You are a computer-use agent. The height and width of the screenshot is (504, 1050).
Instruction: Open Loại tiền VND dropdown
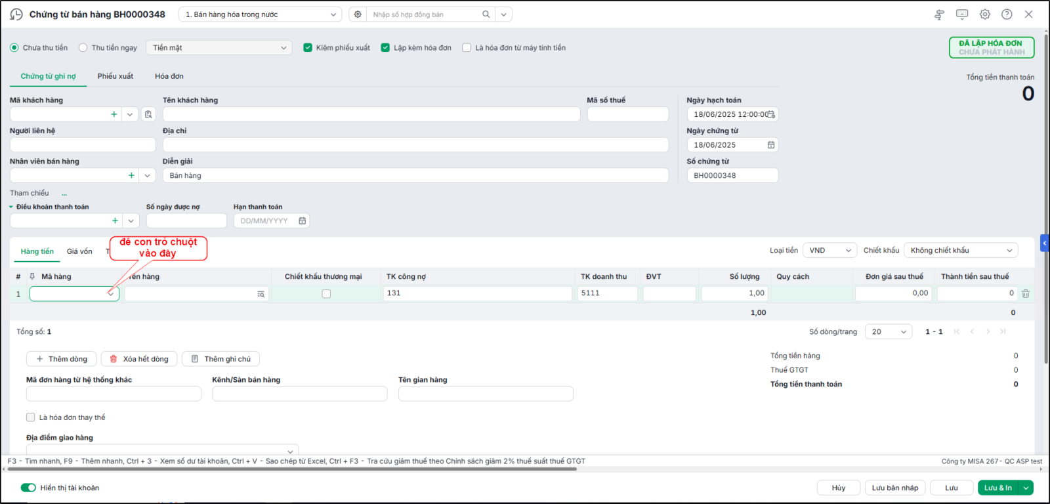click(x=830, y=251)
